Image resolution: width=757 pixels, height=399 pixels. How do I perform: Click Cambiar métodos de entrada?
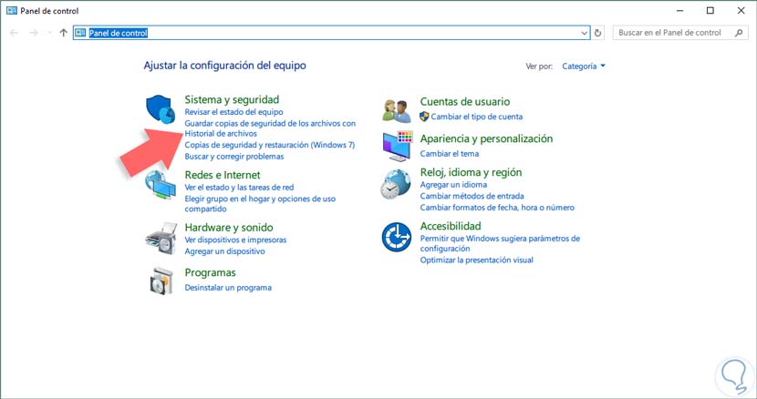[472, 196]
